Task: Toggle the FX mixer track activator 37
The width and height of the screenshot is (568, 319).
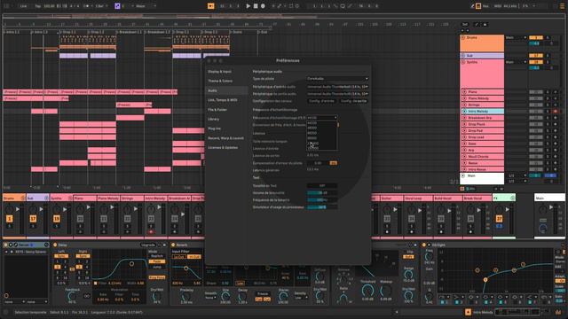Action: (x=499, y=219)
